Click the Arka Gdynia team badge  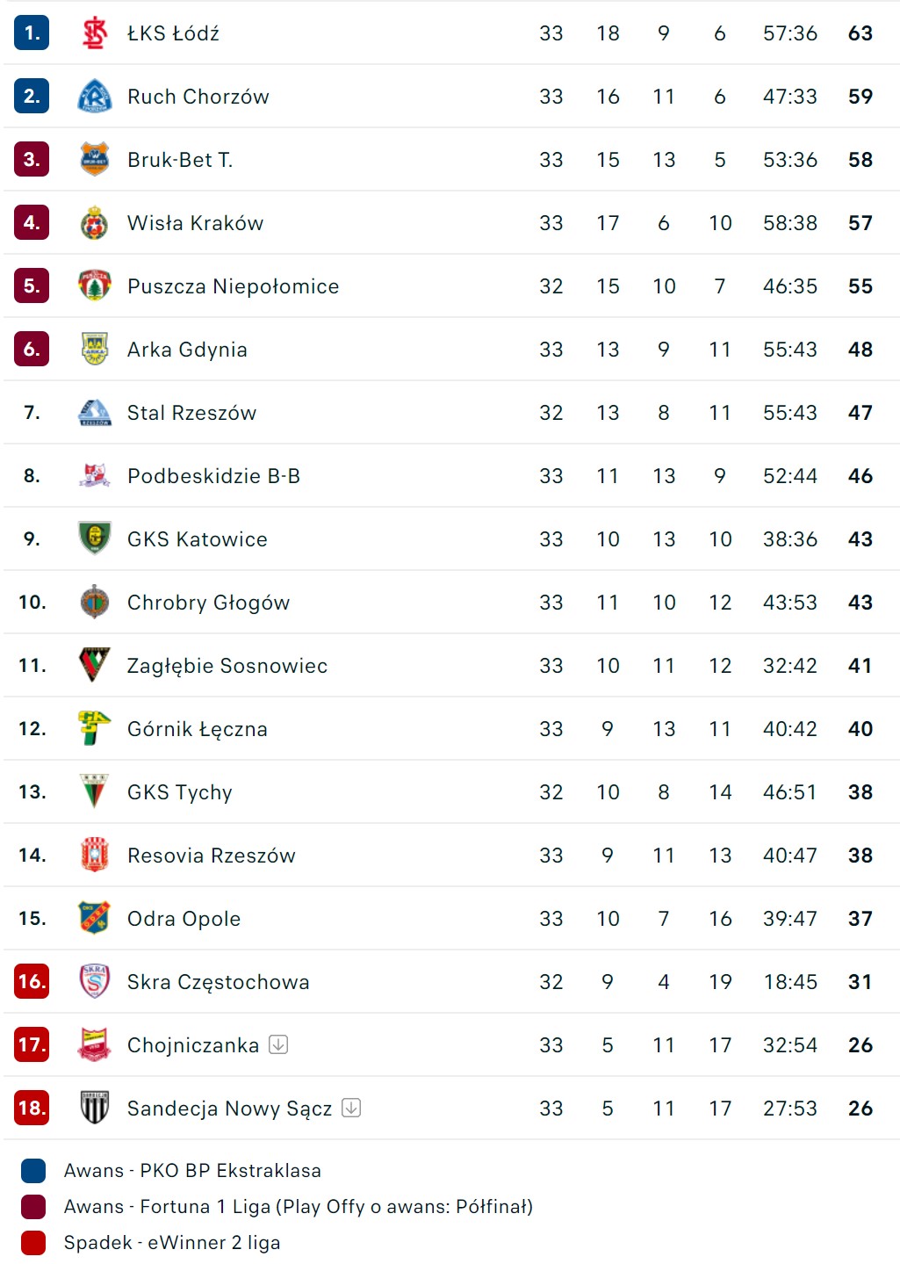coord(94,350)
